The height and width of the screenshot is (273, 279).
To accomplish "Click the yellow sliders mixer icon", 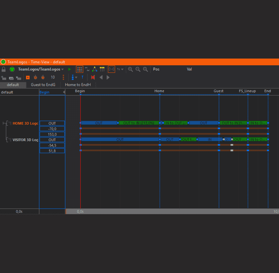I will click(102, 69).
